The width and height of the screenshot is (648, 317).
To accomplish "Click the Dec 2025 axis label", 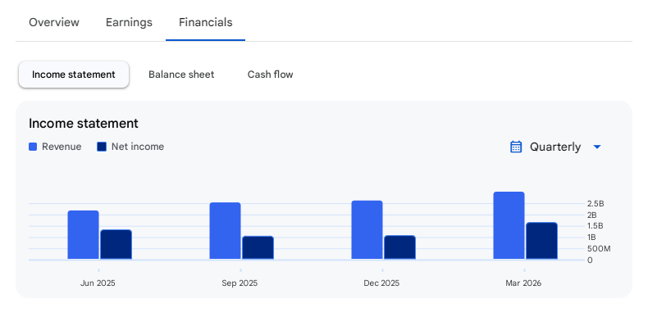I will (381, 283).
